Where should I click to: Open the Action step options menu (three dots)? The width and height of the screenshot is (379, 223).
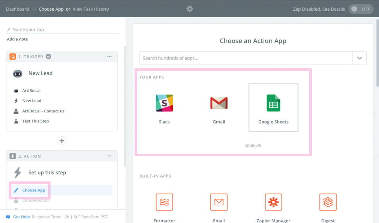(110, 156)
